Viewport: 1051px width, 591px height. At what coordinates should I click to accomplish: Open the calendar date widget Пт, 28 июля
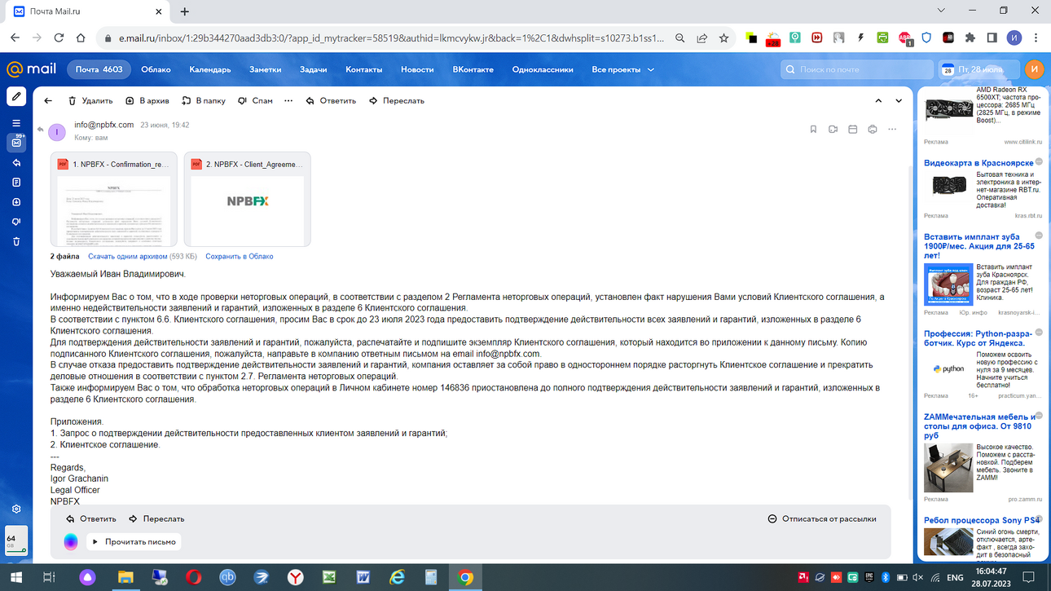pos(978,70)
